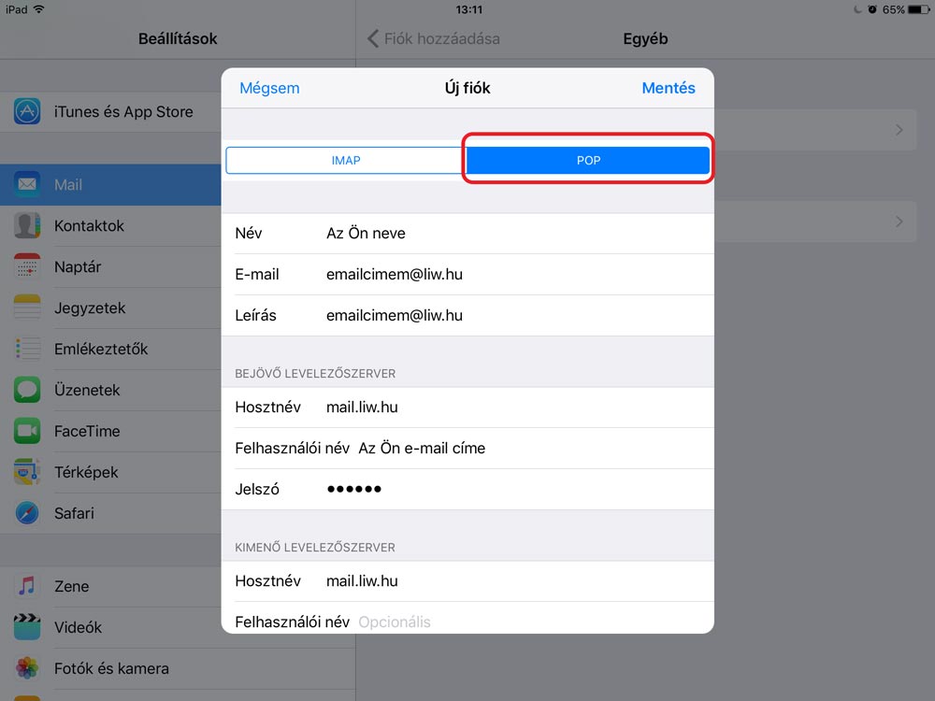Image resolution: width=935 pixels, height=701 pixels.
Task: Click the incoming server Hosztnév field
Action: (x=514, y=408)
